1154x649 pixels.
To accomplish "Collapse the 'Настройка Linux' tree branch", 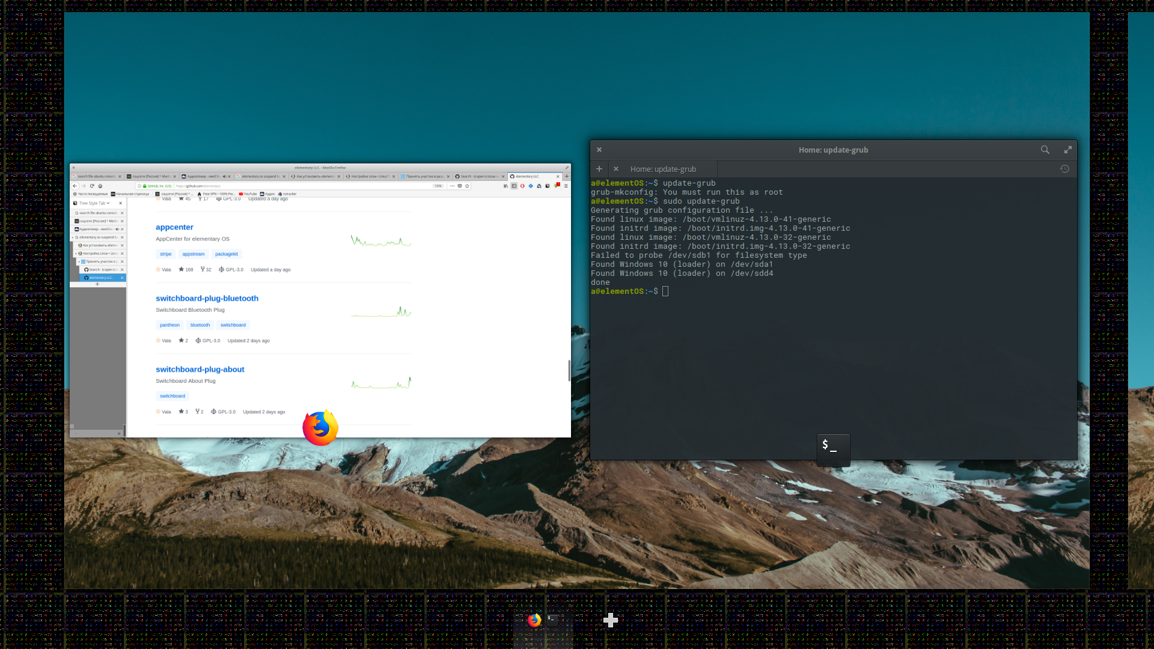I will click(x=76, y=254).
